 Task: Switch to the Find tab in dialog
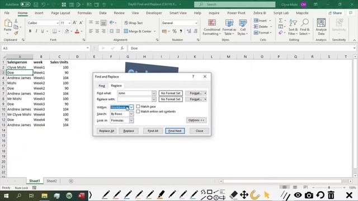[102, 85]
